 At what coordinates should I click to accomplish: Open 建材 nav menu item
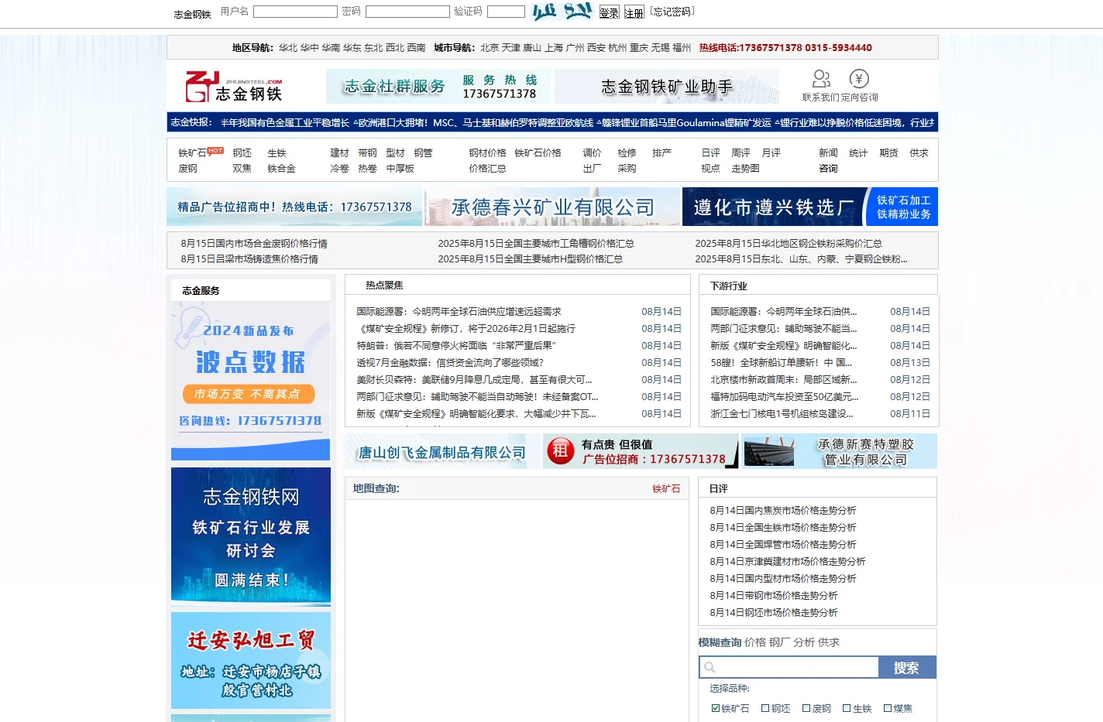(x=339, y=153)
